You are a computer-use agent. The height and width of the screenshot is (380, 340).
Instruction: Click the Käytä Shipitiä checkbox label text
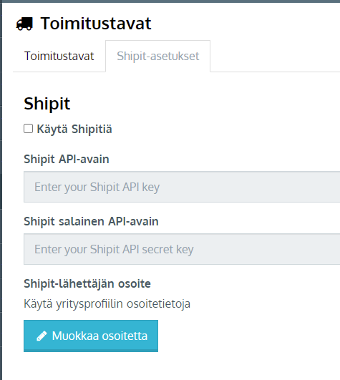(x=74, y=129)
